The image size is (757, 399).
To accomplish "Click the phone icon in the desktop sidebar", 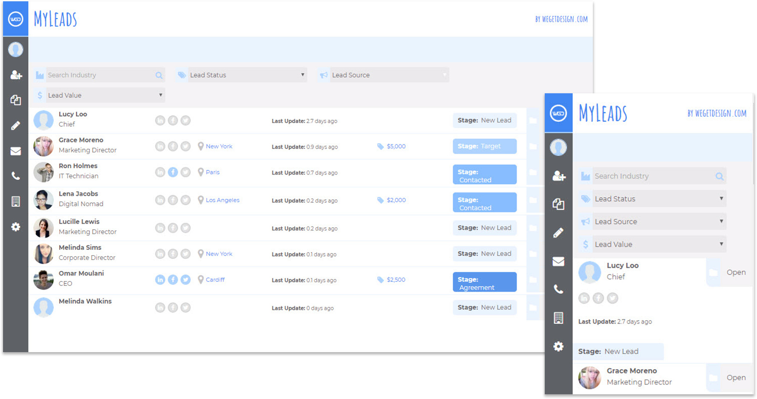I will (x=16, y=176).
